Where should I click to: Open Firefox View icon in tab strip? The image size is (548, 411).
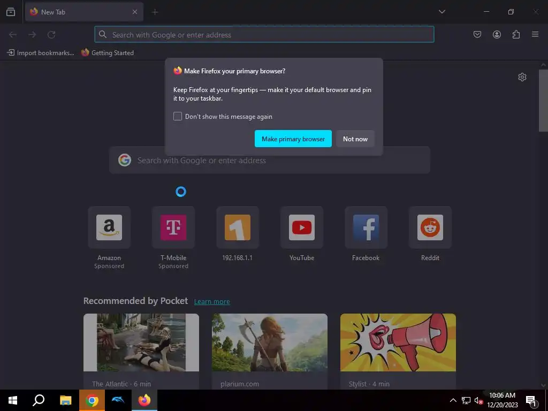(x=11, y=12)
